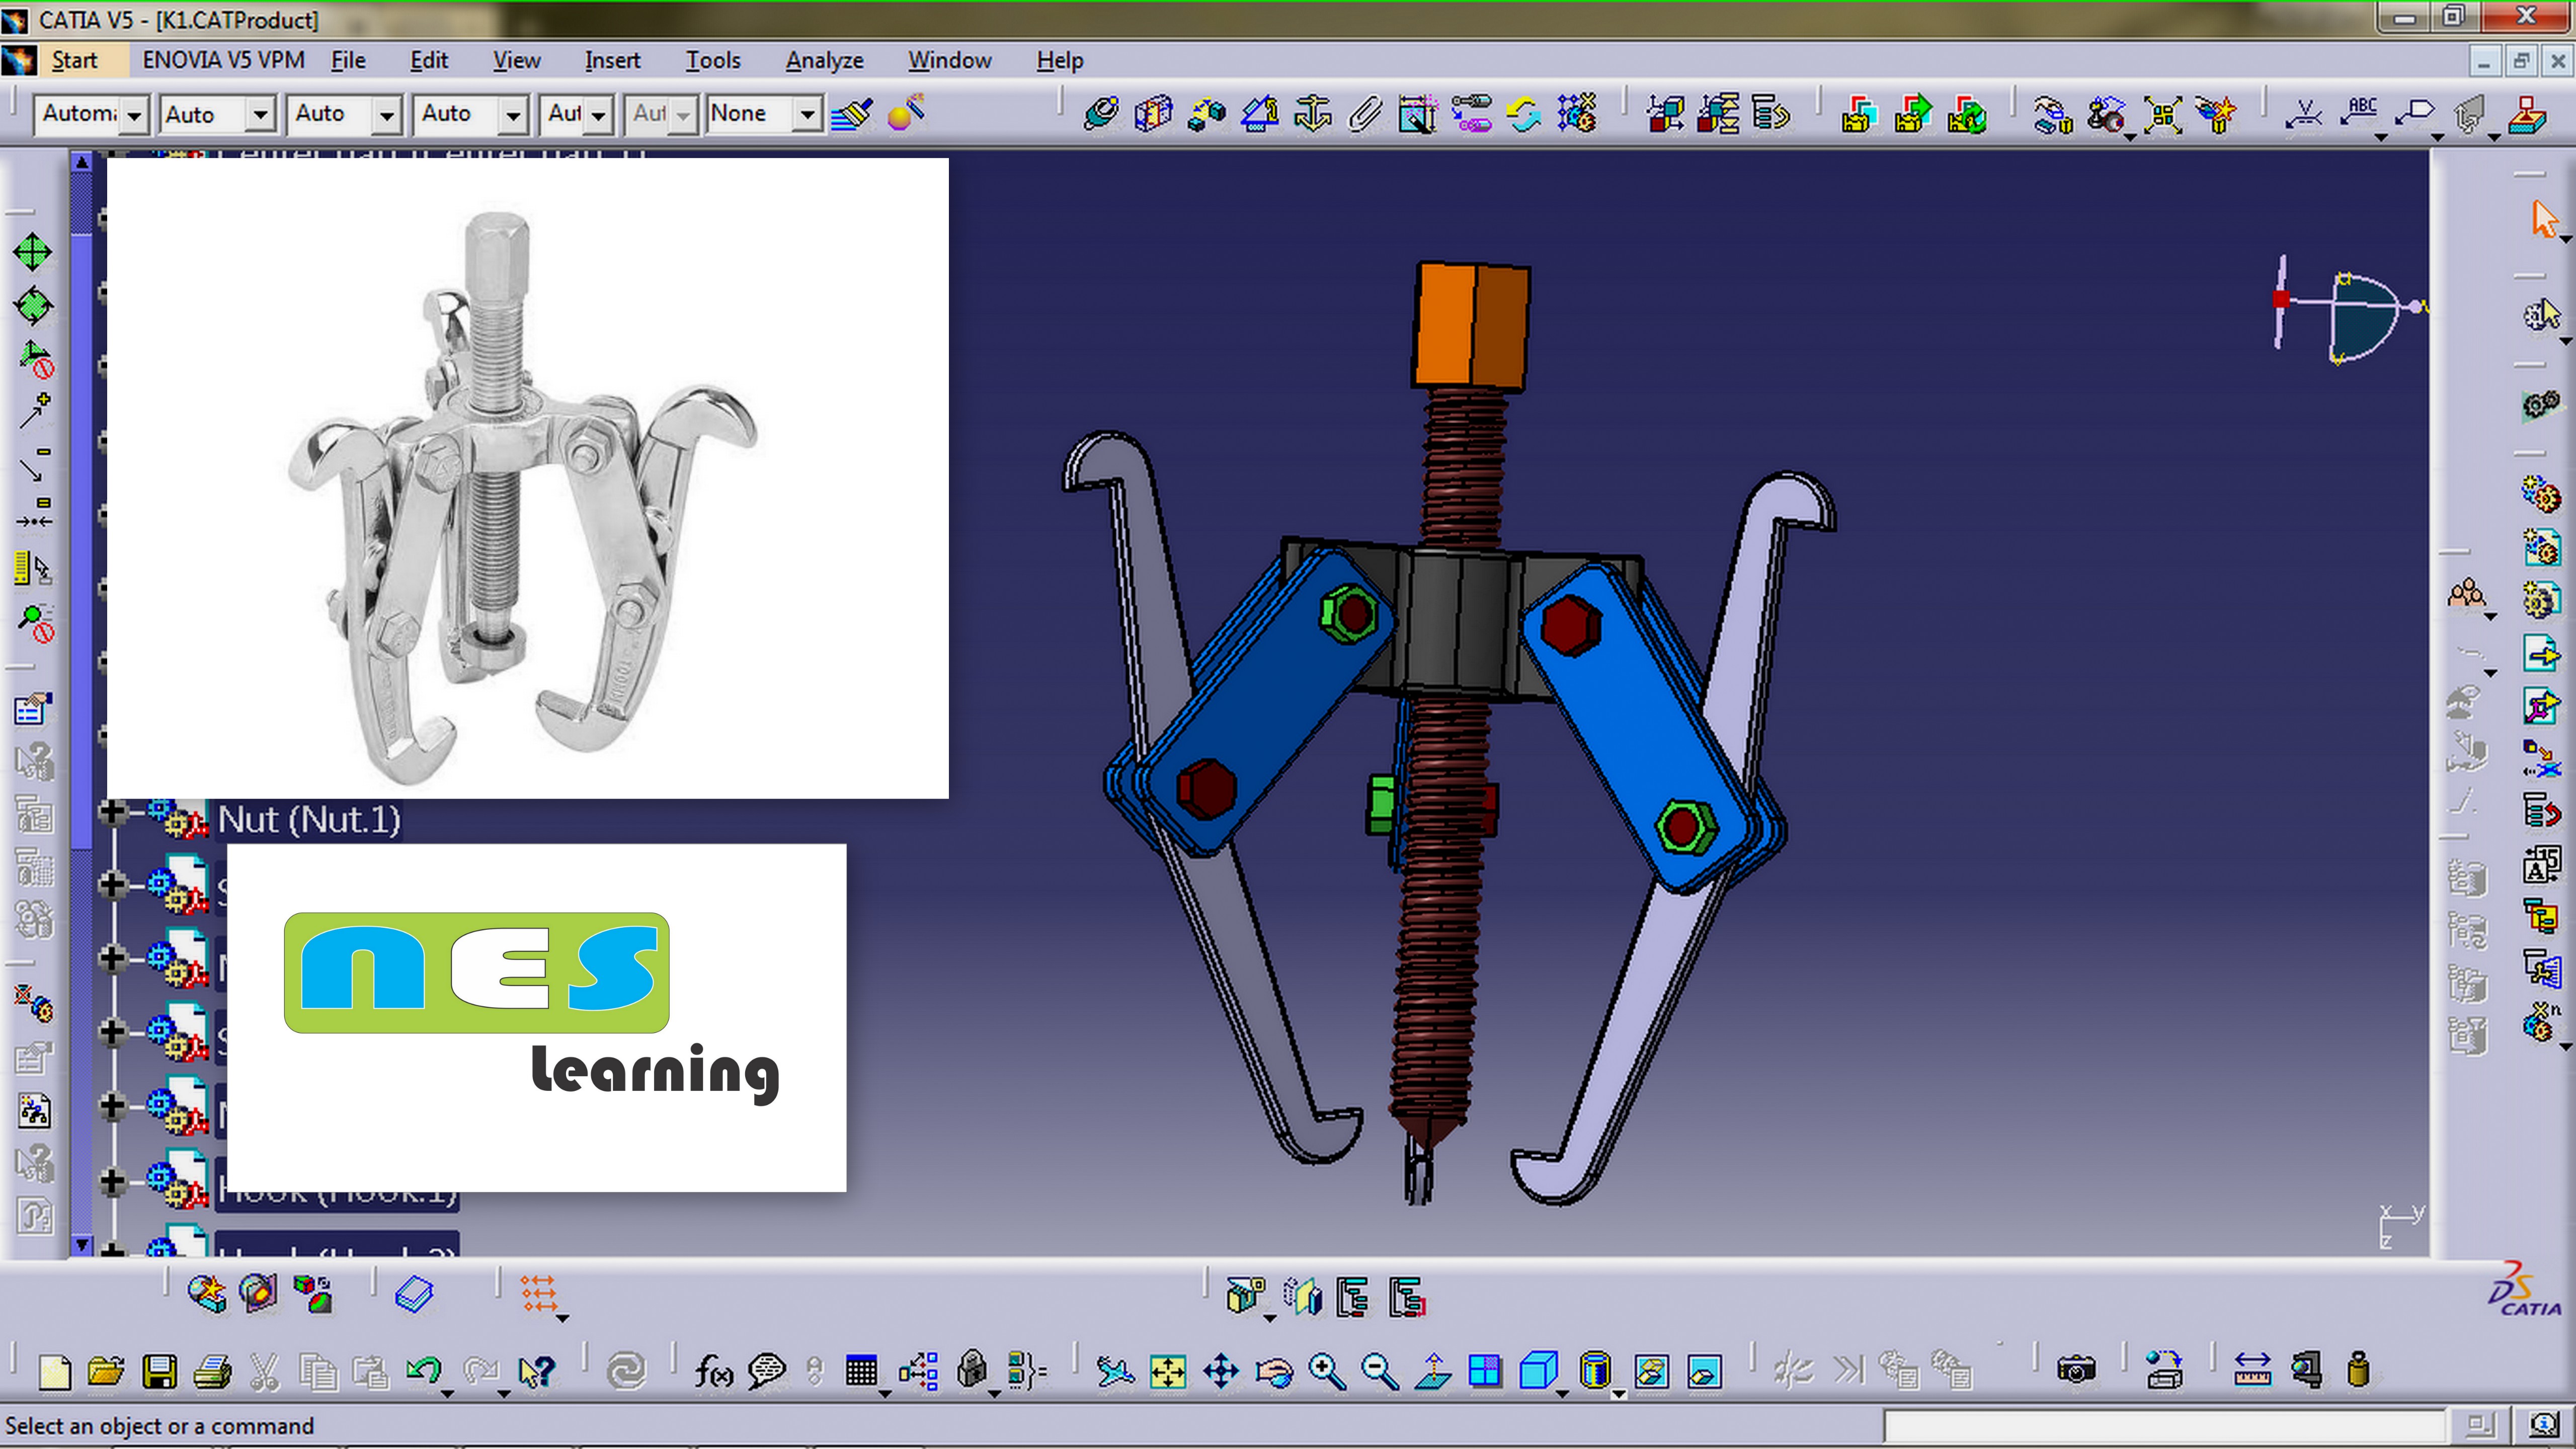Viewport: 2576px width, 1449px height.
Task: Click the tree scrollbar up arrow
Action: pos(82,161)
